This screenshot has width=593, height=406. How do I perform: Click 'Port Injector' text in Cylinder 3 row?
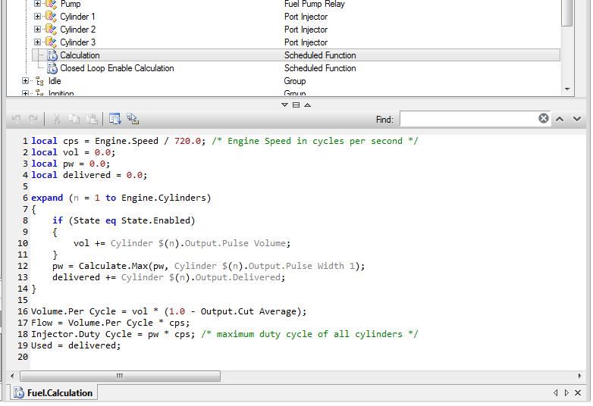(306, 42)
